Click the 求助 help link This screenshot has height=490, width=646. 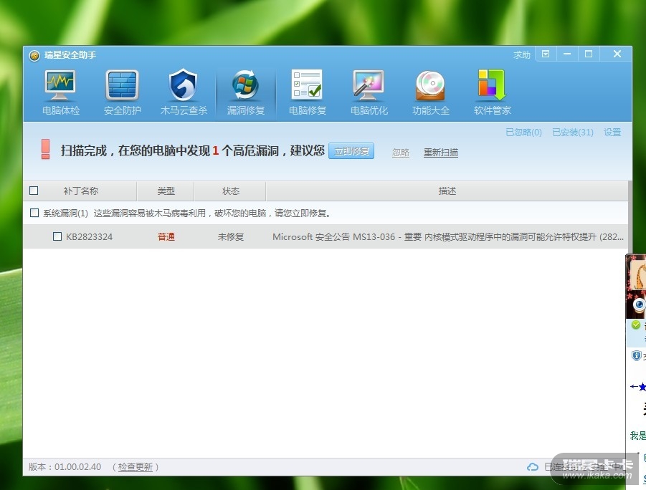[x=521, y=54]
